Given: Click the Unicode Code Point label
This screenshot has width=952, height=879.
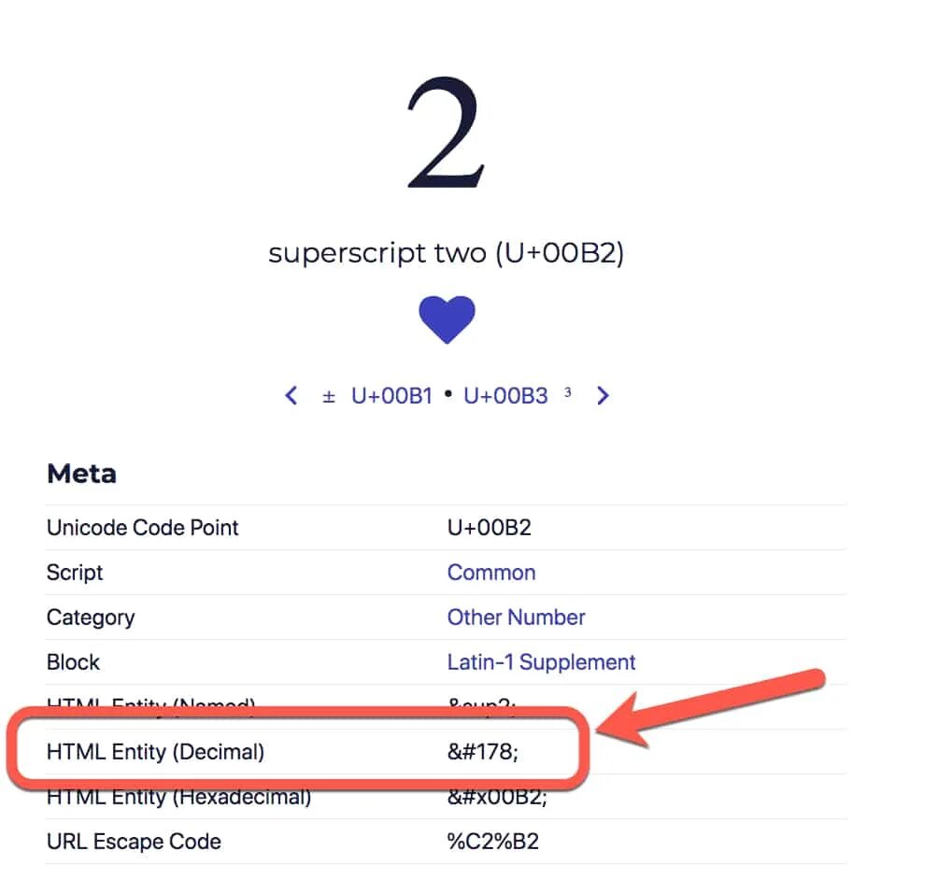Looking at the screenshot, I should [143, 528].
